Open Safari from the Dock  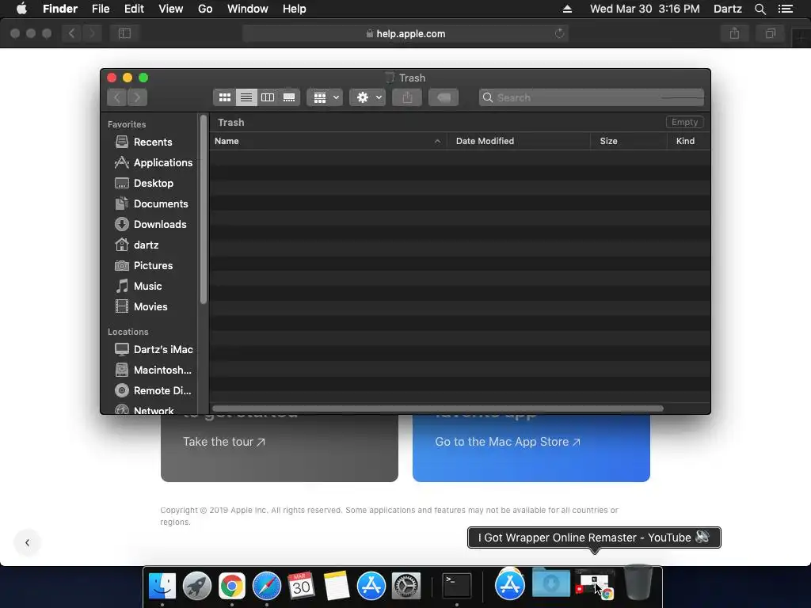point(266,586)
